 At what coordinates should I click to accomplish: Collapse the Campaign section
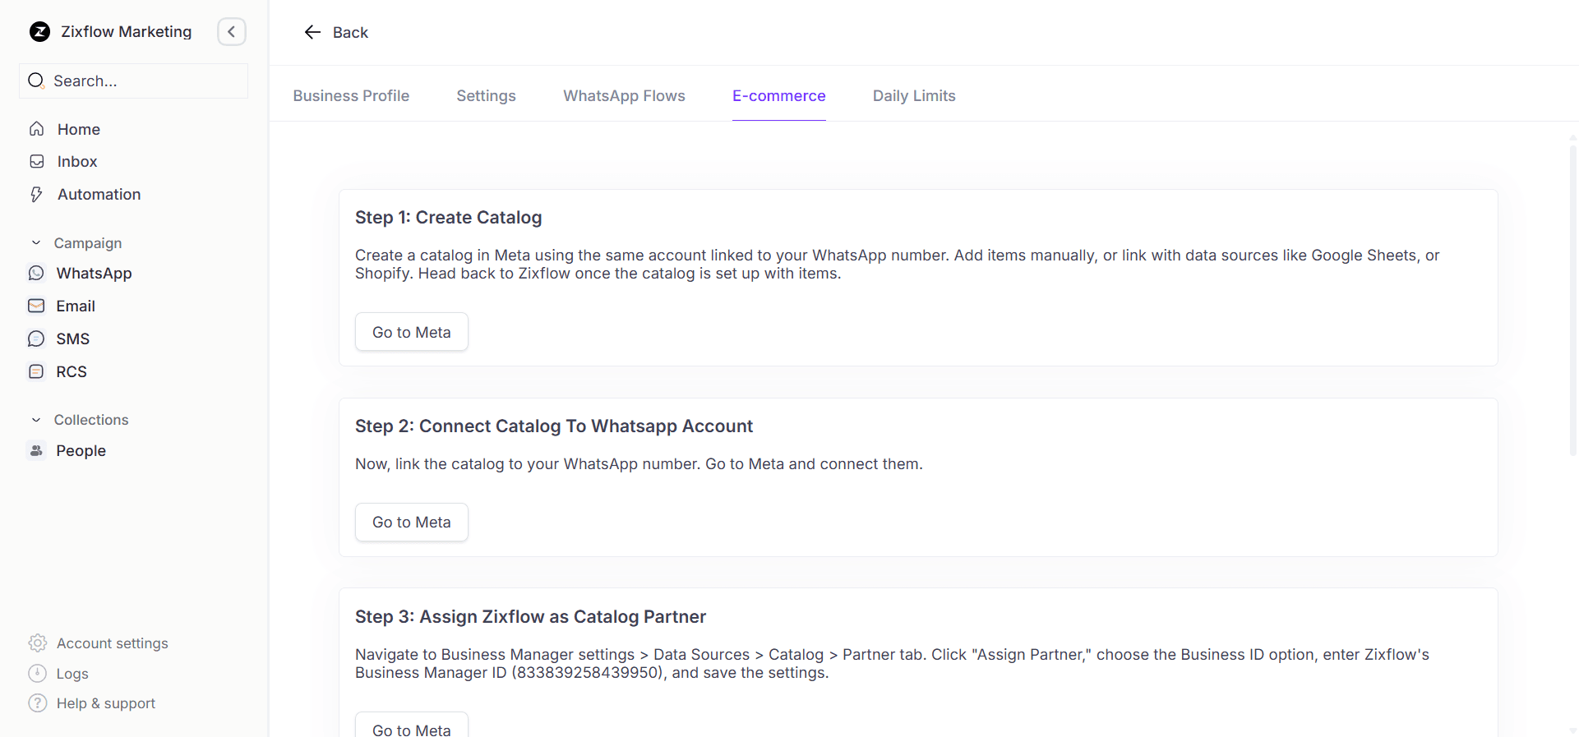pyautogui.click(x=36, y=243)
